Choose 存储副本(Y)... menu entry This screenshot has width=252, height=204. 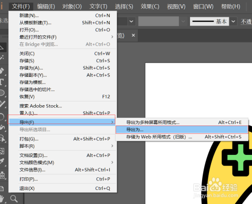62,75
